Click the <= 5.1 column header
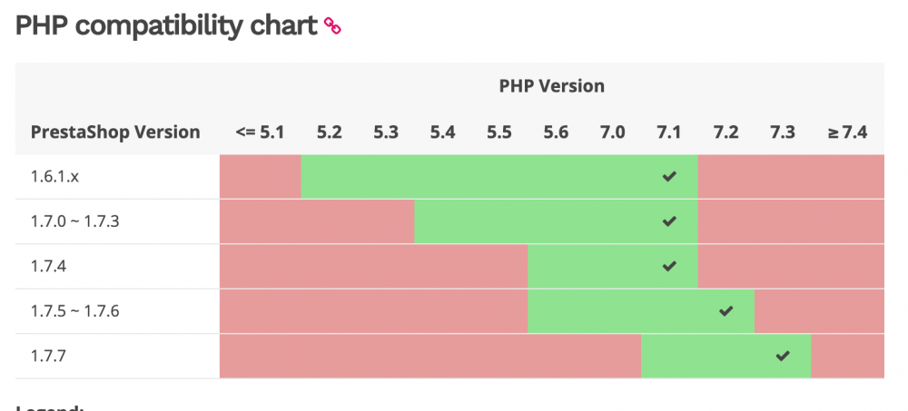Viewport: 908px width, 411px height. [260, 132]
